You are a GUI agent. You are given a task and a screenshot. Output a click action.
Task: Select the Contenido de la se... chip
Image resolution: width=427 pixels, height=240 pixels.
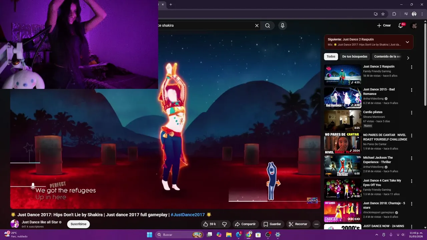click(x=388, y=57)
